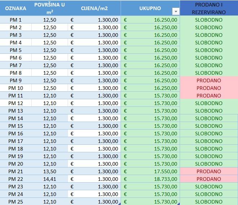Select the 1.300,00 price in PM 20 row
The width and height of the screenshot is (238, 205).
[94, 164]
